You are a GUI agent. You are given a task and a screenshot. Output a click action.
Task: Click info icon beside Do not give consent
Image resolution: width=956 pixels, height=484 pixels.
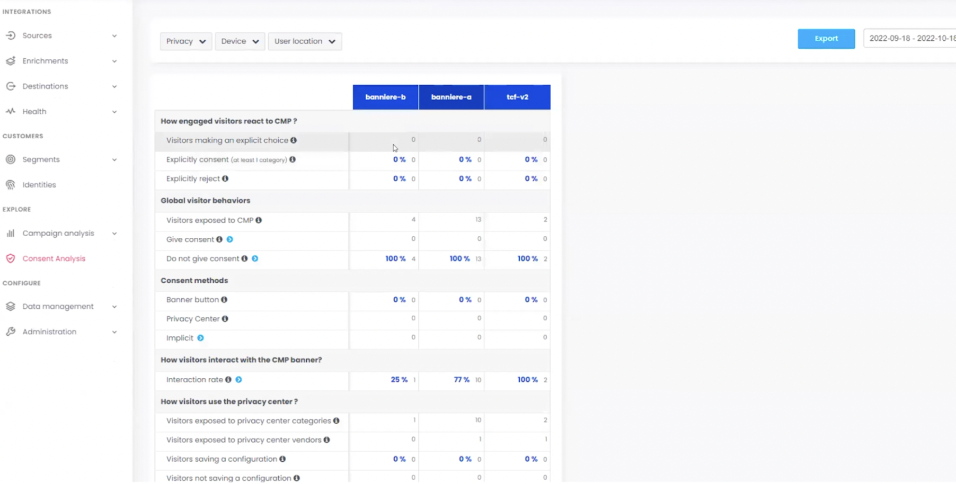(x=244, y=258)
